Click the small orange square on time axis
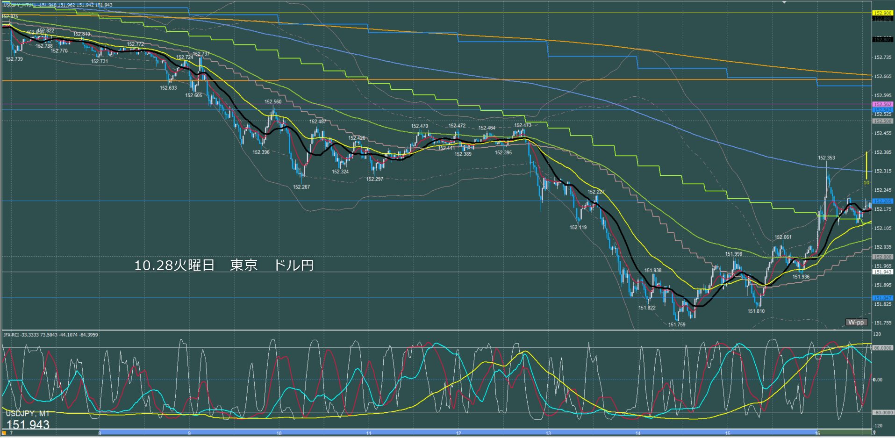 tap(4, 433)
